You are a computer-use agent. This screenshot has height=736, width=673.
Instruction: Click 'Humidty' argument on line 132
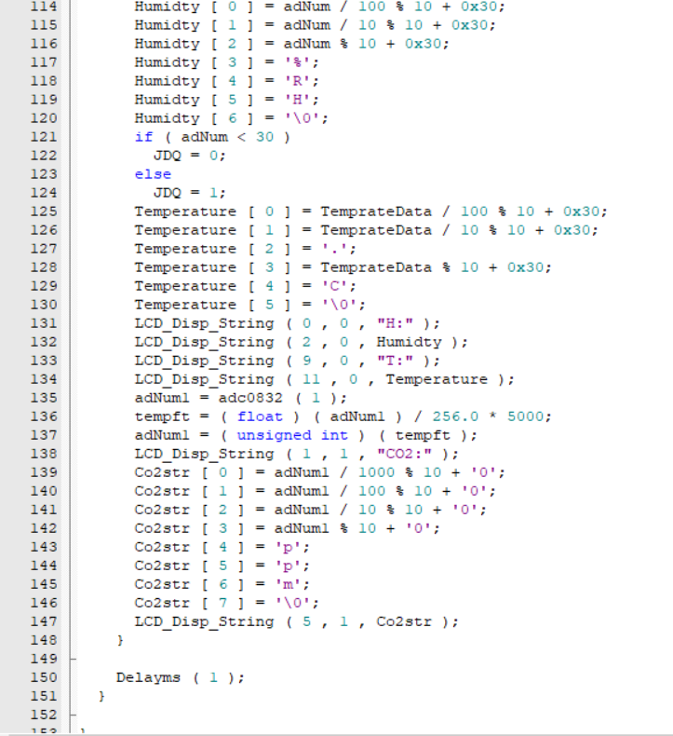click(409, 342)
